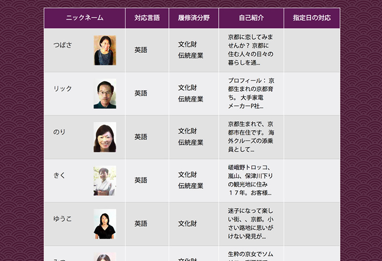The image size is (382, 261).
Task: Click 伝統産業 in のり's row
Action: tap(191, 143)
